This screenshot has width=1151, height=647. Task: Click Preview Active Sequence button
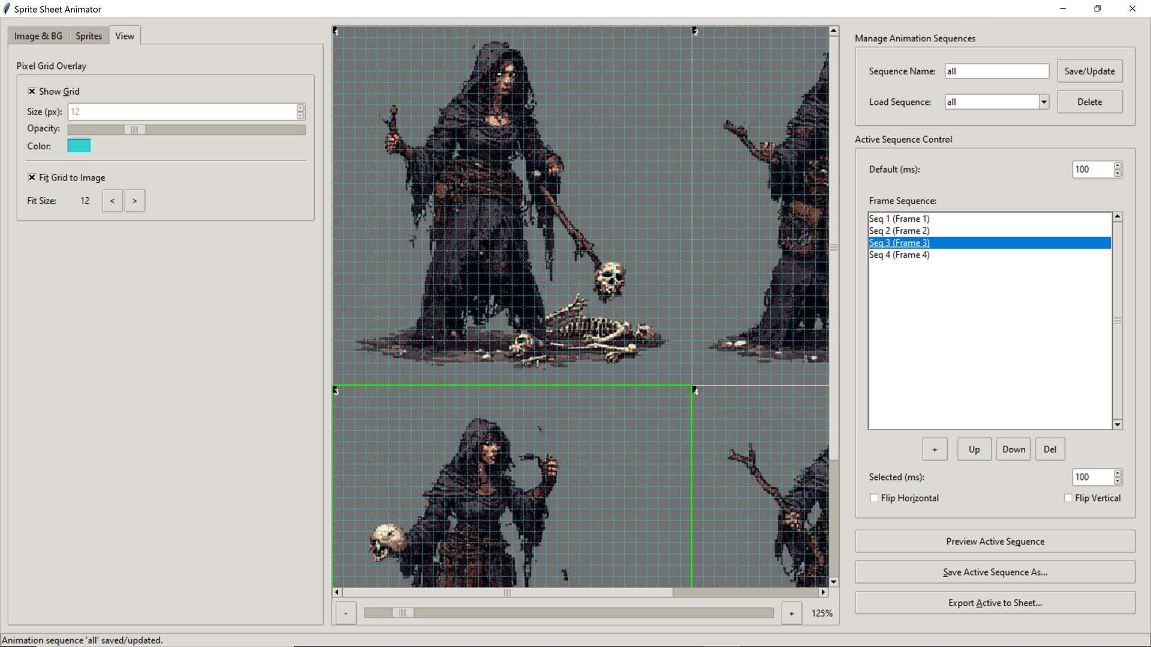point(995,542)
